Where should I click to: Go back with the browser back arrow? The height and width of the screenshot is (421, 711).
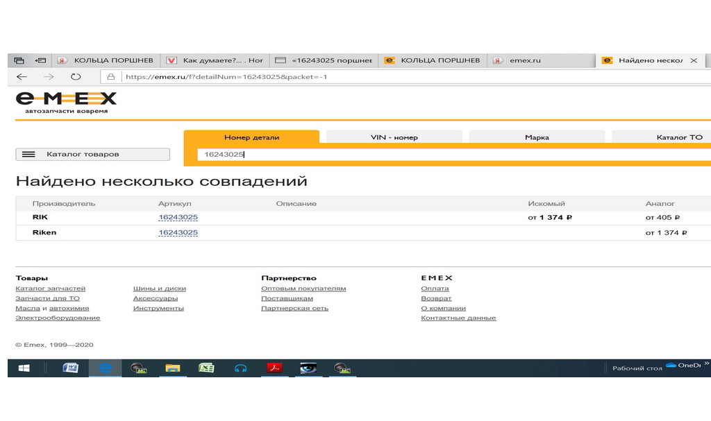coord(22,76)
